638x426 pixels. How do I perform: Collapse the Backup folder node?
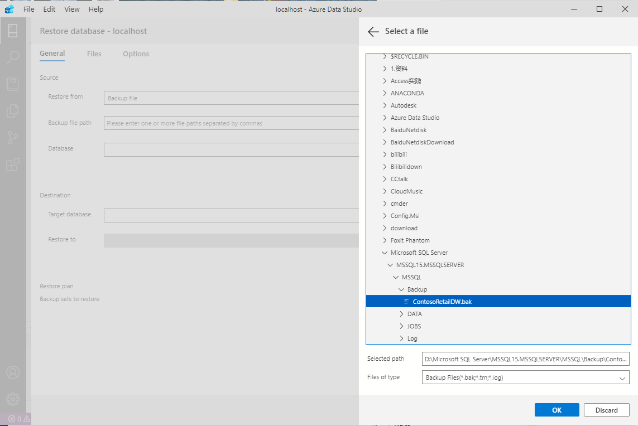point(400,289)
